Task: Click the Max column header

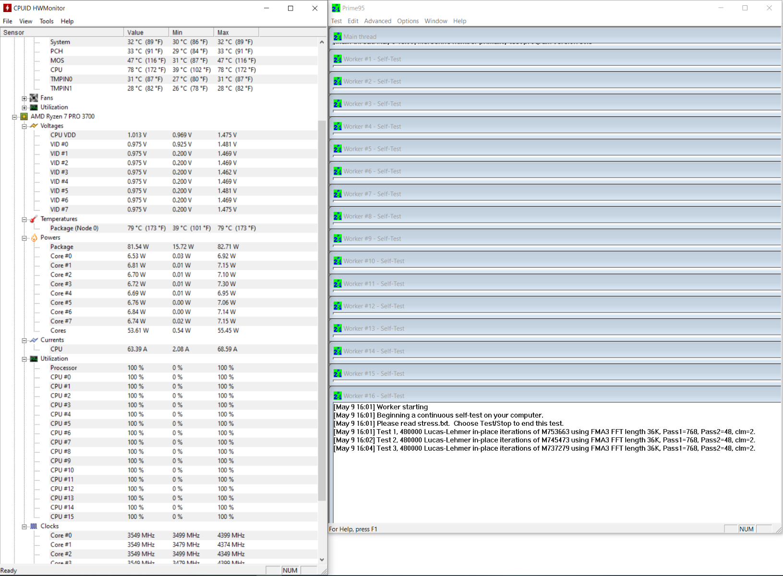Action: pos(236,33)
